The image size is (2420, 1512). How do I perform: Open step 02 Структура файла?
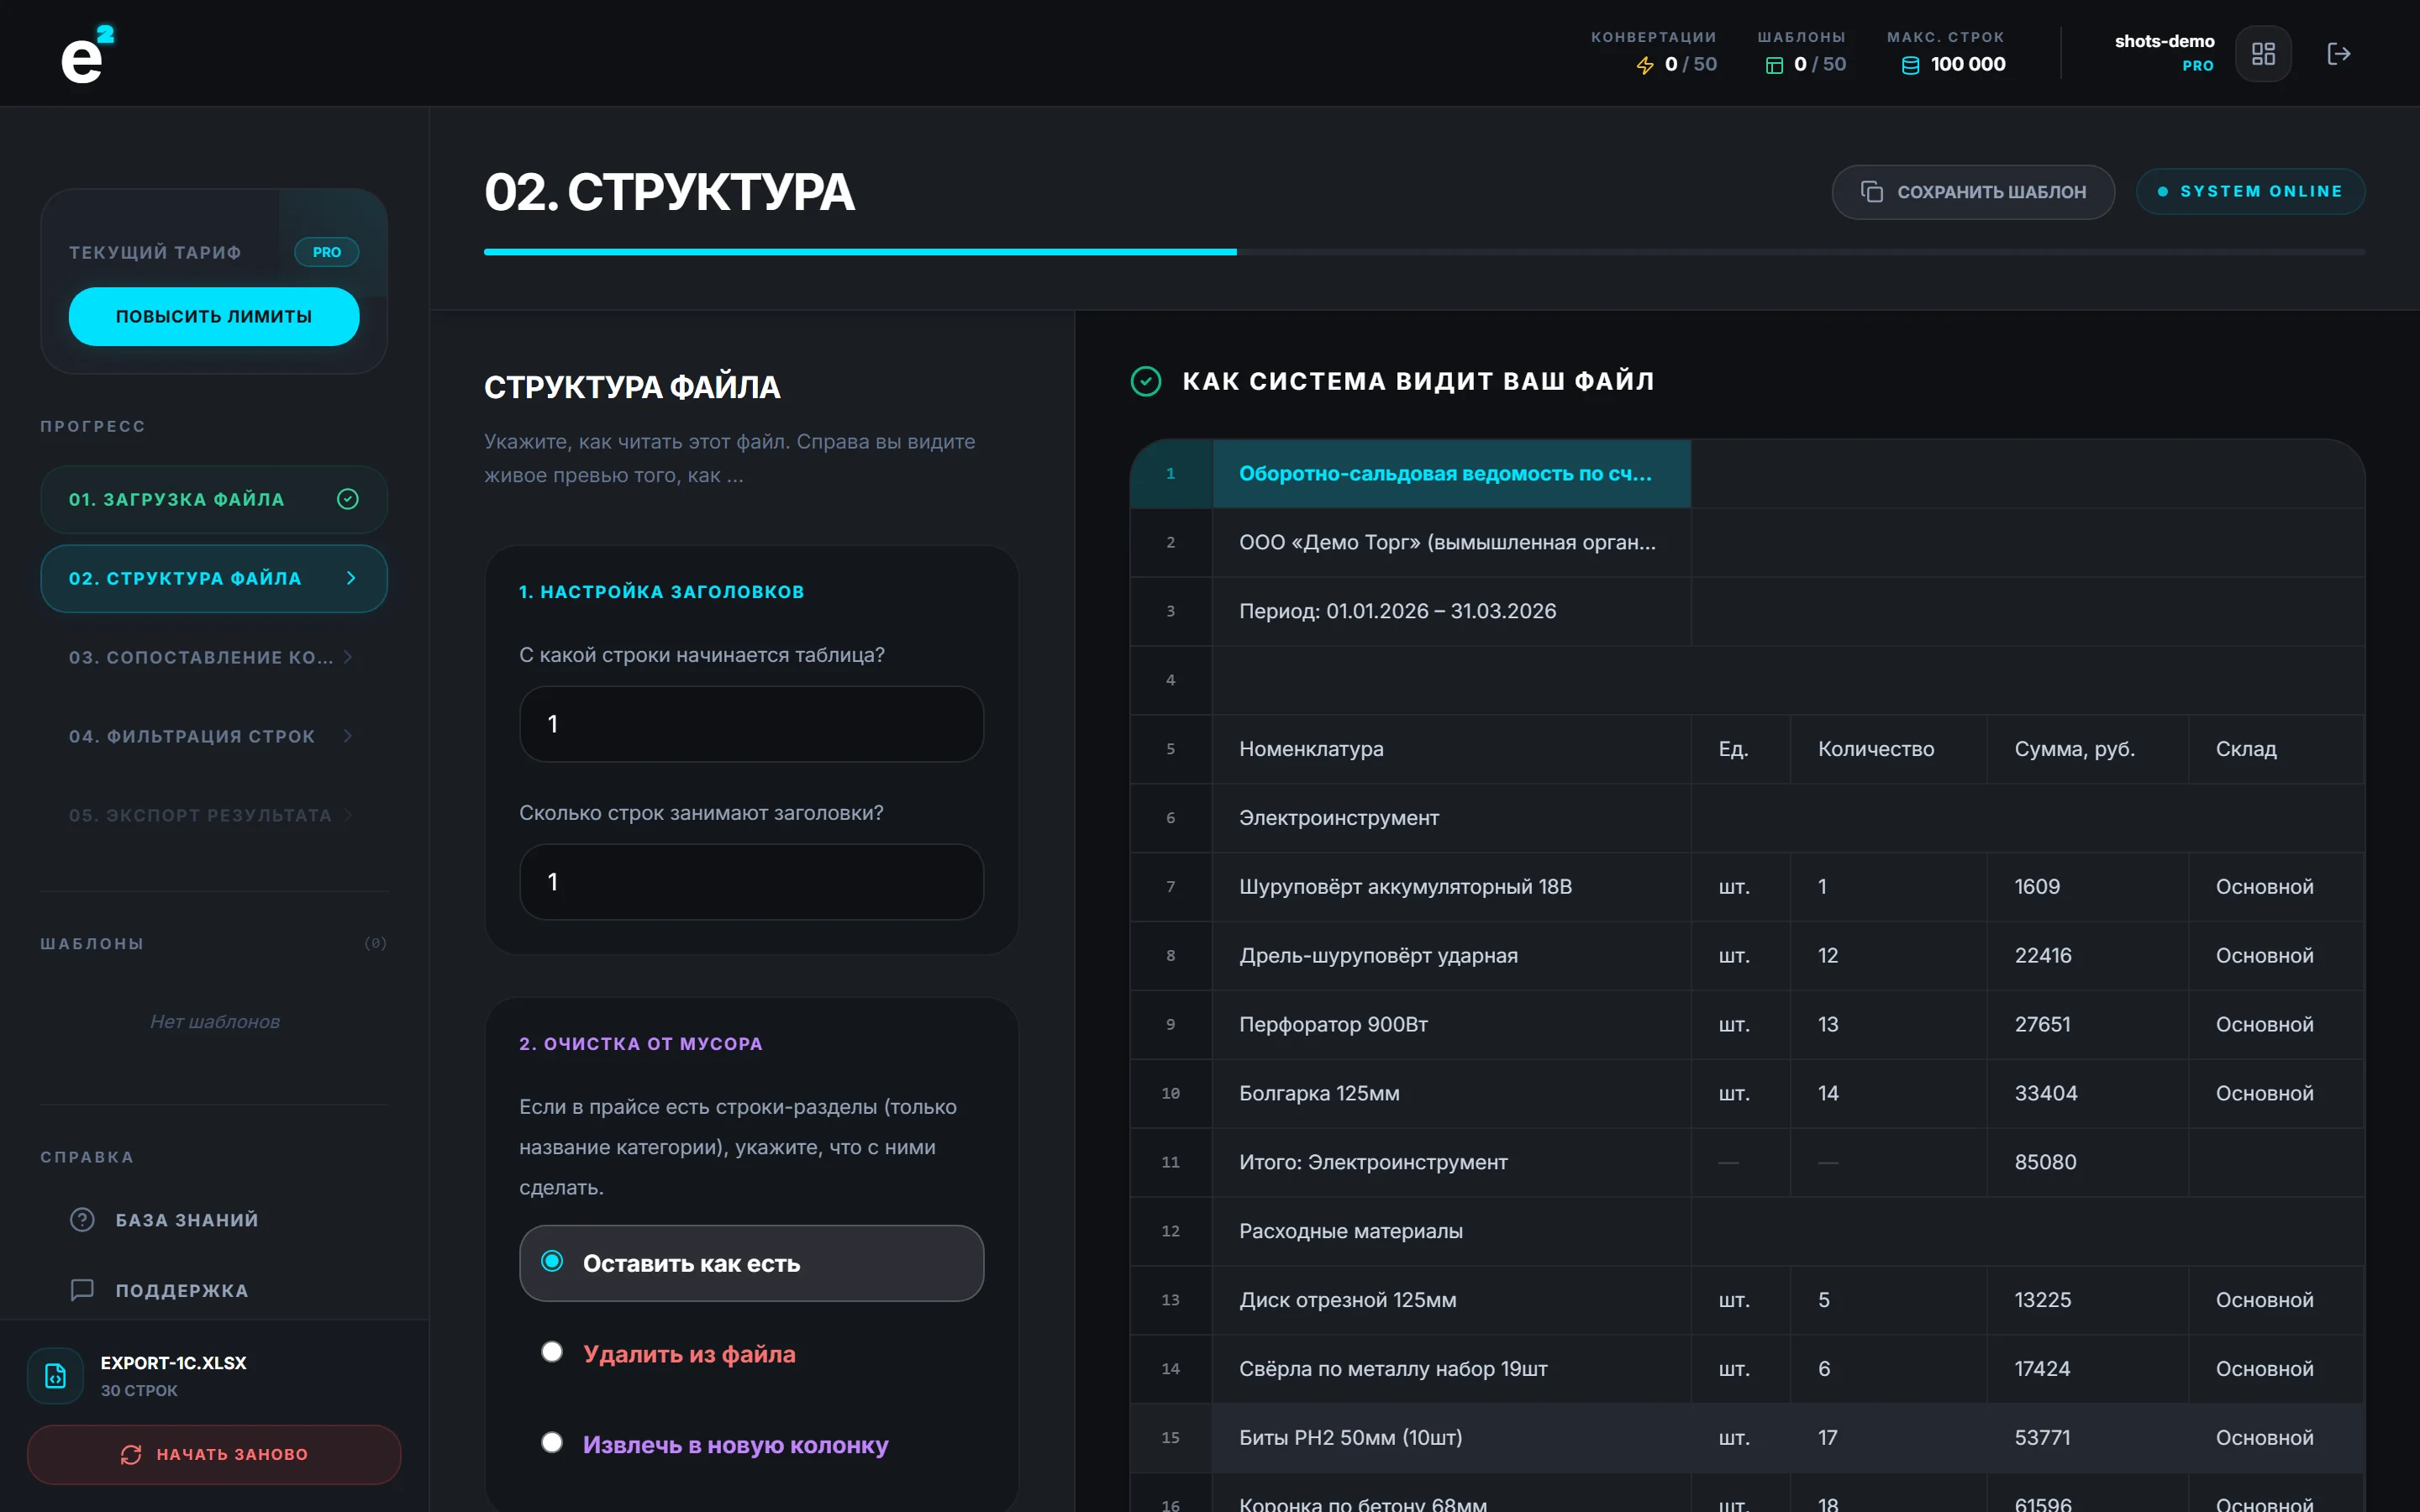214,578
